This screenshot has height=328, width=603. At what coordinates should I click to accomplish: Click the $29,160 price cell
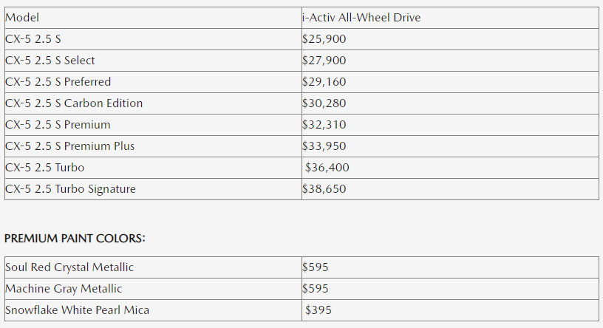point(324,82)
